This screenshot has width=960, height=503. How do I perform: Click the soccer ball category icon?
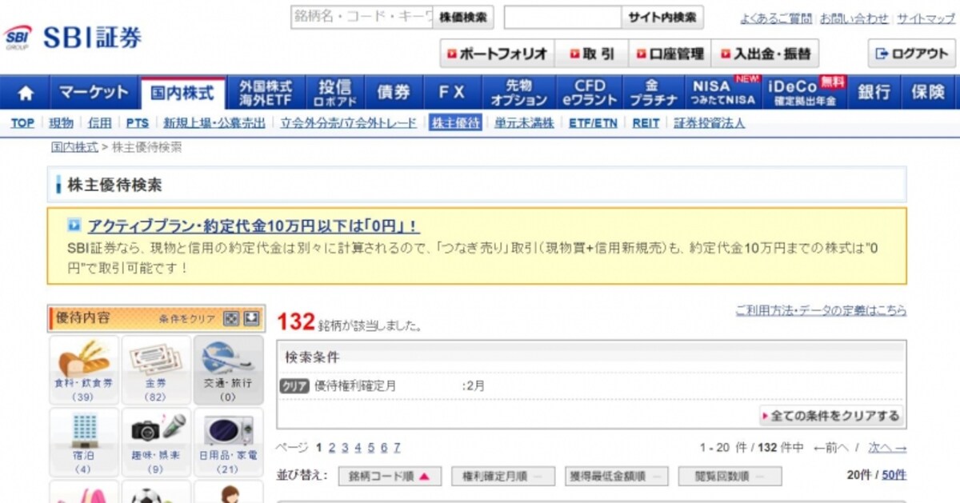pos(156,493)
